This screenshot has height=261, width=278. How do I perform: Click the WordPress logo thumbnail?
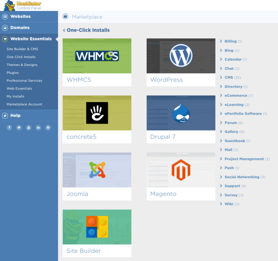181,56
